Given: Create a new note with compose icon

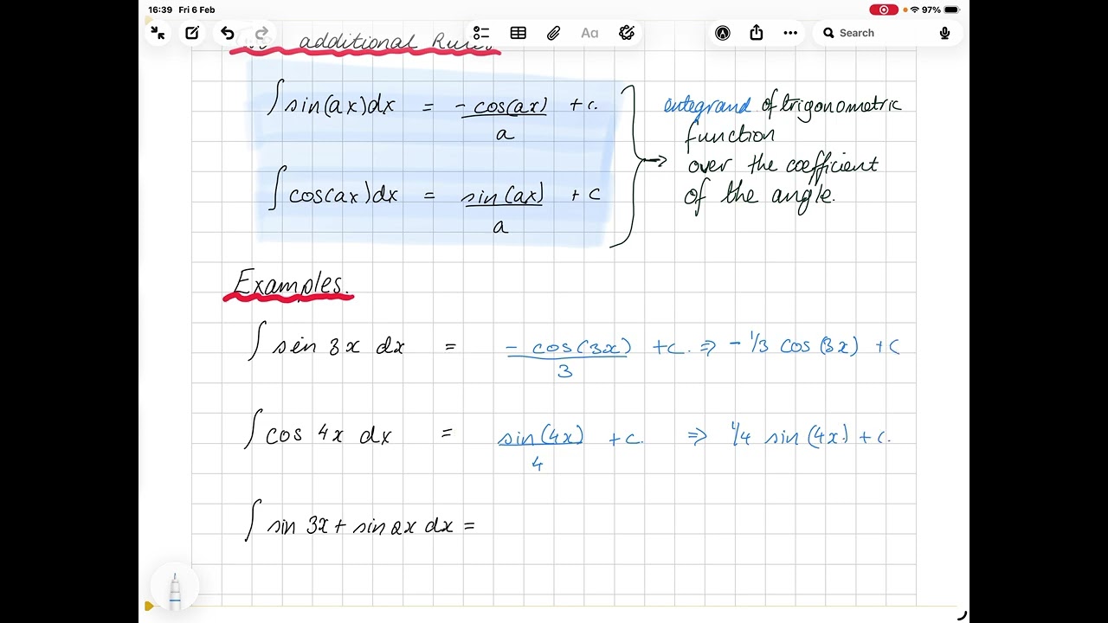Looking at the screenshot, I should click(192, 33).
